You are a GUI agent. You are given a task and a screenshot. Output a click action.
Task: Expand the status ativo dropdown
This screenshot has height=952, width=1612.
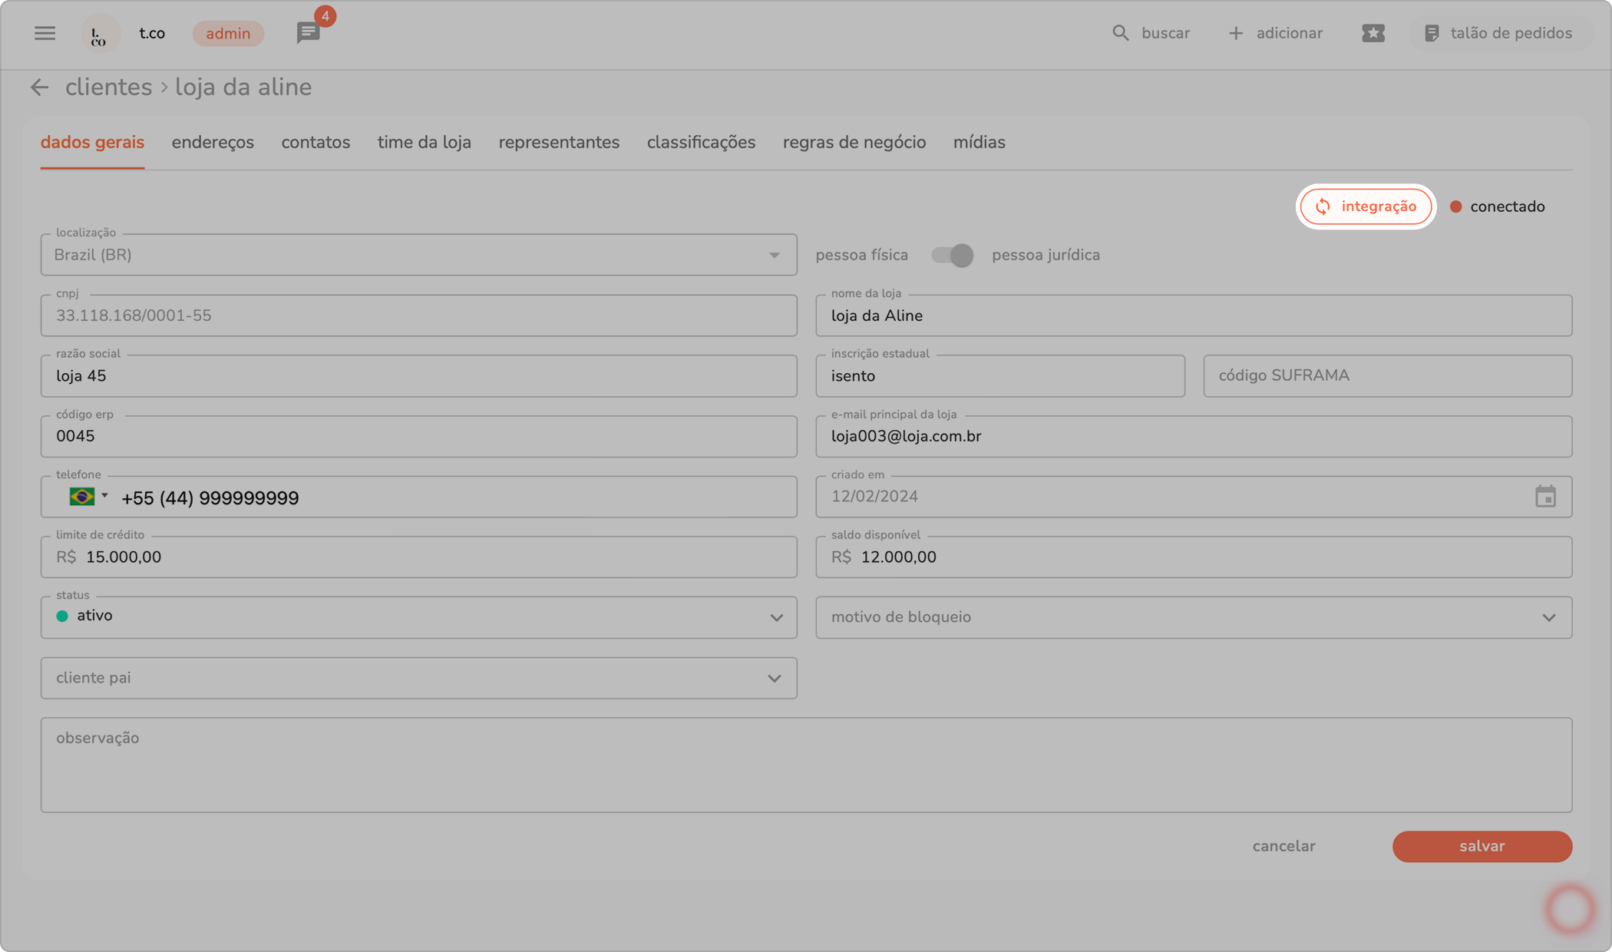coord(776,618)
